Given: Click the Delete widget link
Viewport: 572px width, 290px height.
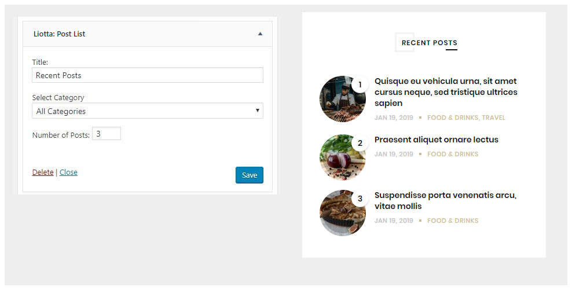Looking at the screenshot, I should 43,172.
